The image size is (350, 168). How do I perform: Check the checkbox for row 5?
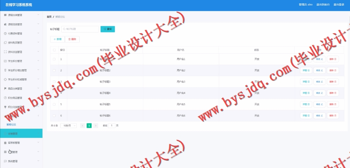[x=54, y=104]
